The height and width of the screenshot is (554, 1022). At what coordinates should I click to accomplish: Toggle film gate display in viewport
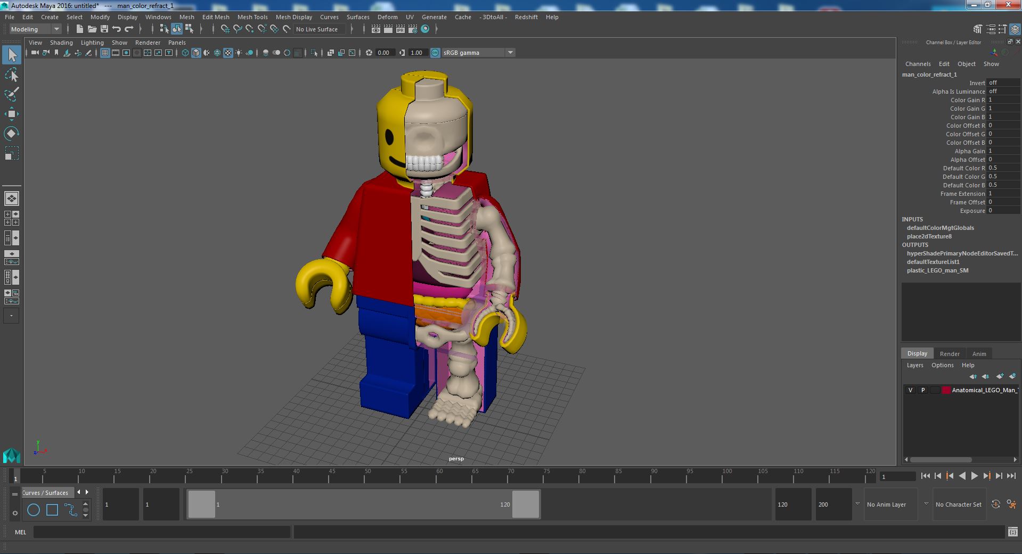pos(116,53)
